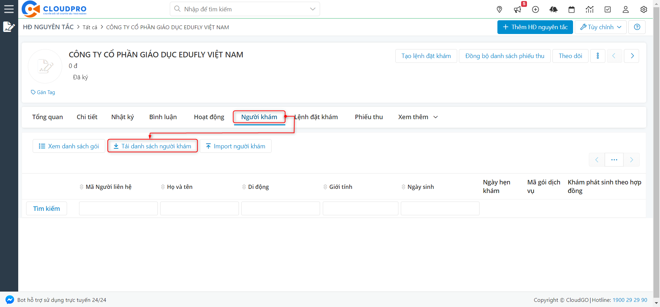Switch to Tổng quan tab
Viewport: 660px width, 307px height.
coord(47,117)
